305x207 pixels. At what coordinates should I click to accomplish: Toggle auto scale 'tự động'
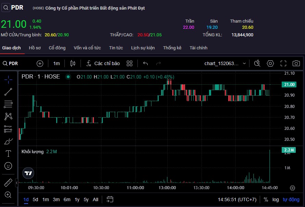coord(291,199)
